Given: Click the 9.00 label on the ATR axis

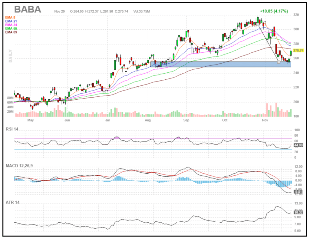Looking at the screenshot, I should [x=298, y=217].
